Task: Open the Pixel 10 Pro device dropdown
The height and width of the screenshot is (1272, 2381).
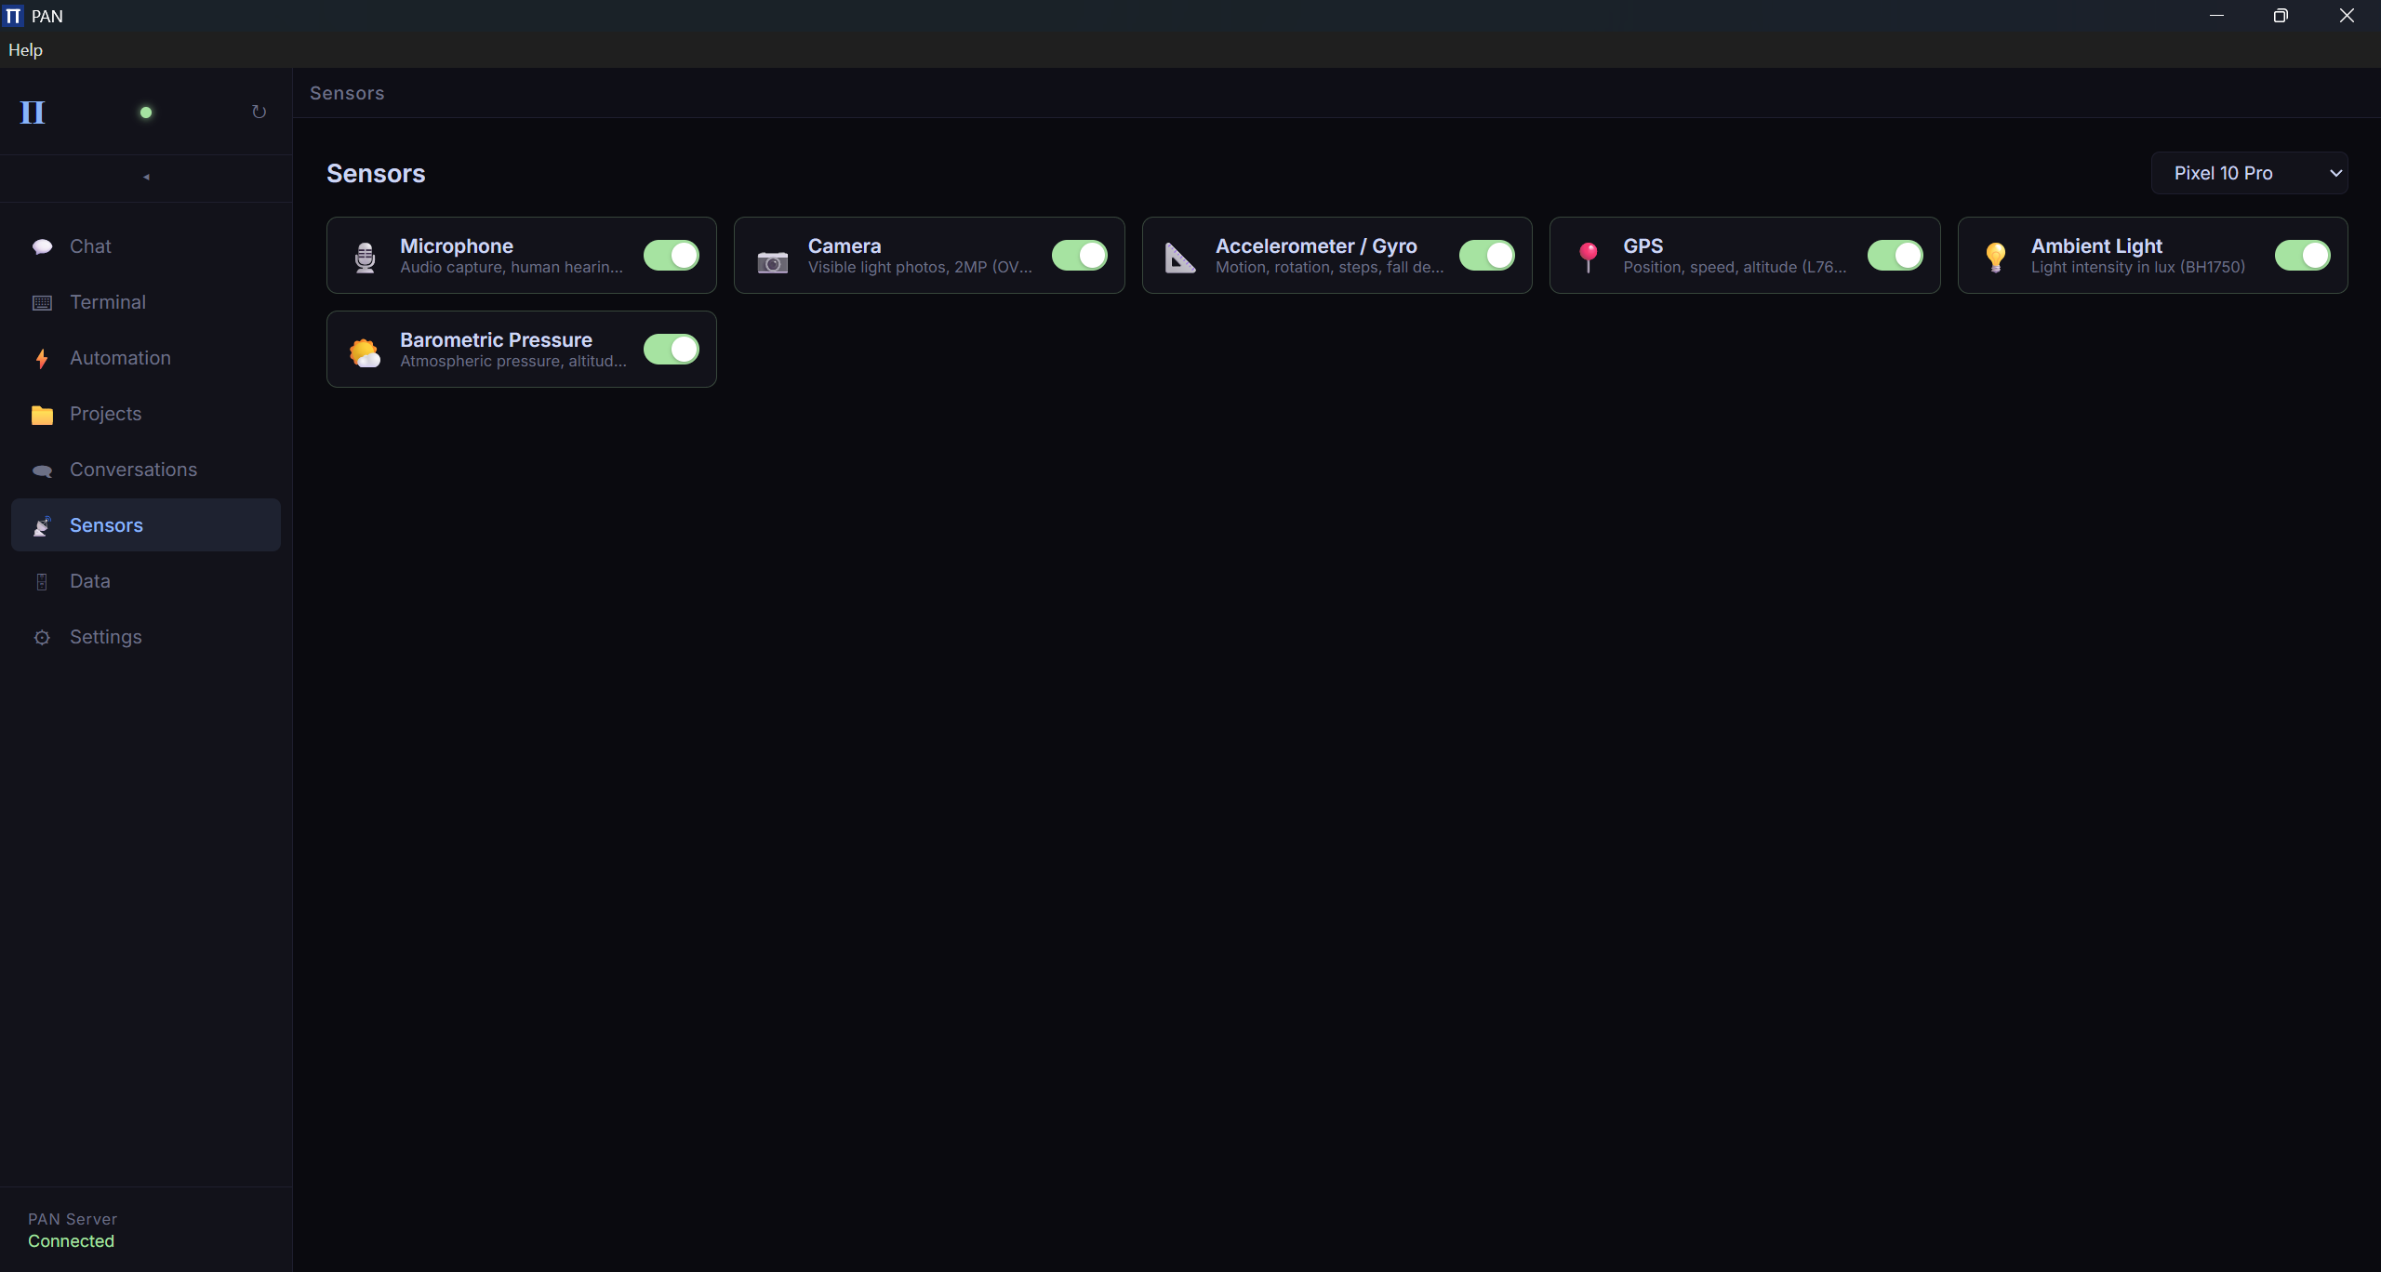Action: pyautogui.click(x=2248, y=174)
